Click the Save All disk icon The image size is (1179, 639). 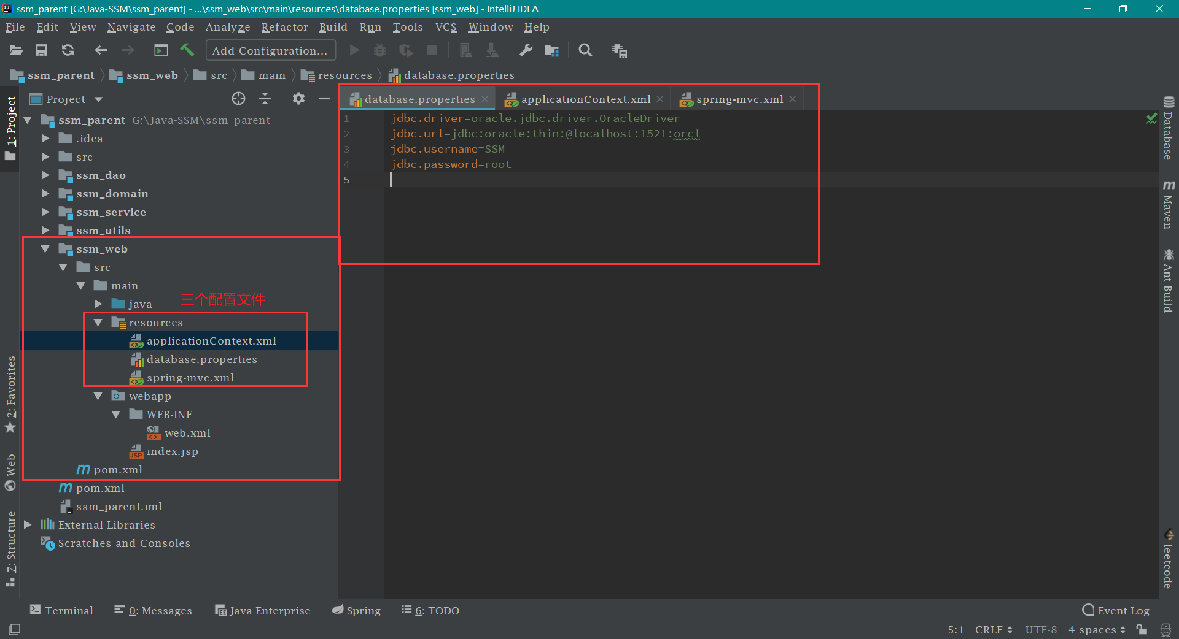41,50
